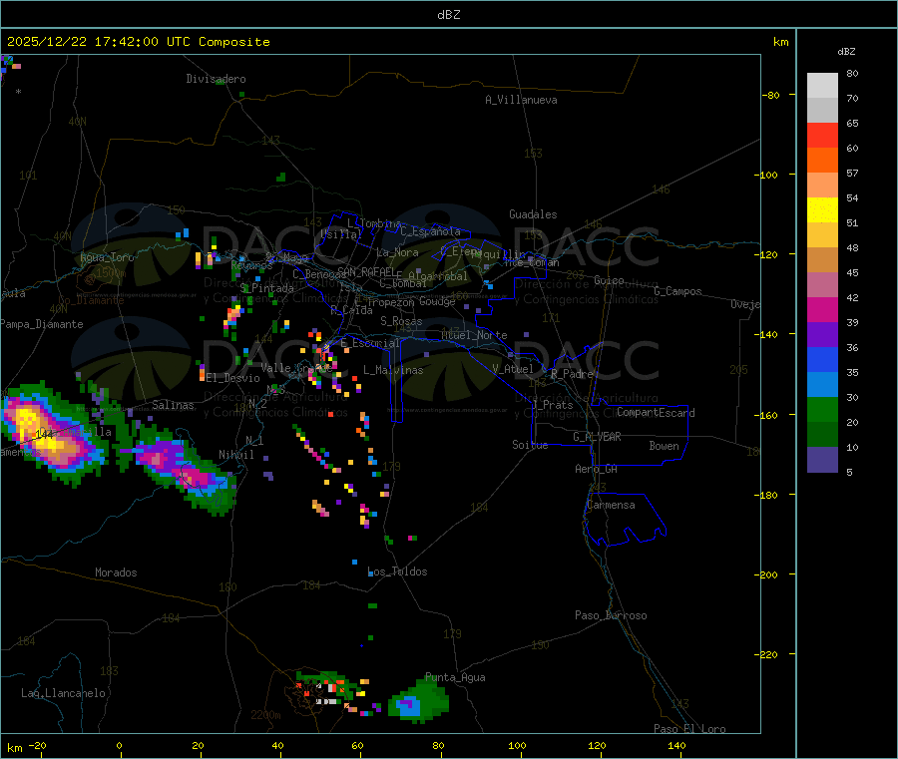Click the G_Campos place label
This screenshot has width=898, height=759.
tap(678, 291)
